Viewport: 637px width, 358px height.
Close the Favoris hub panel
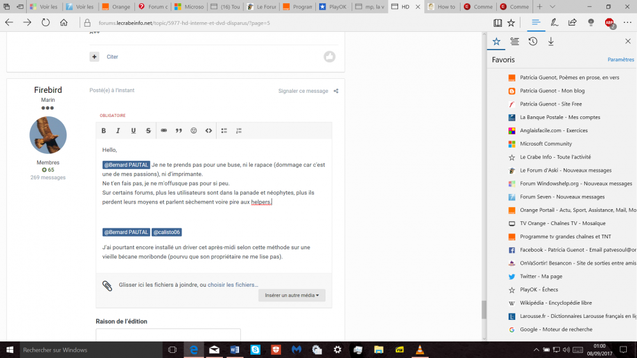pos(627,41)
